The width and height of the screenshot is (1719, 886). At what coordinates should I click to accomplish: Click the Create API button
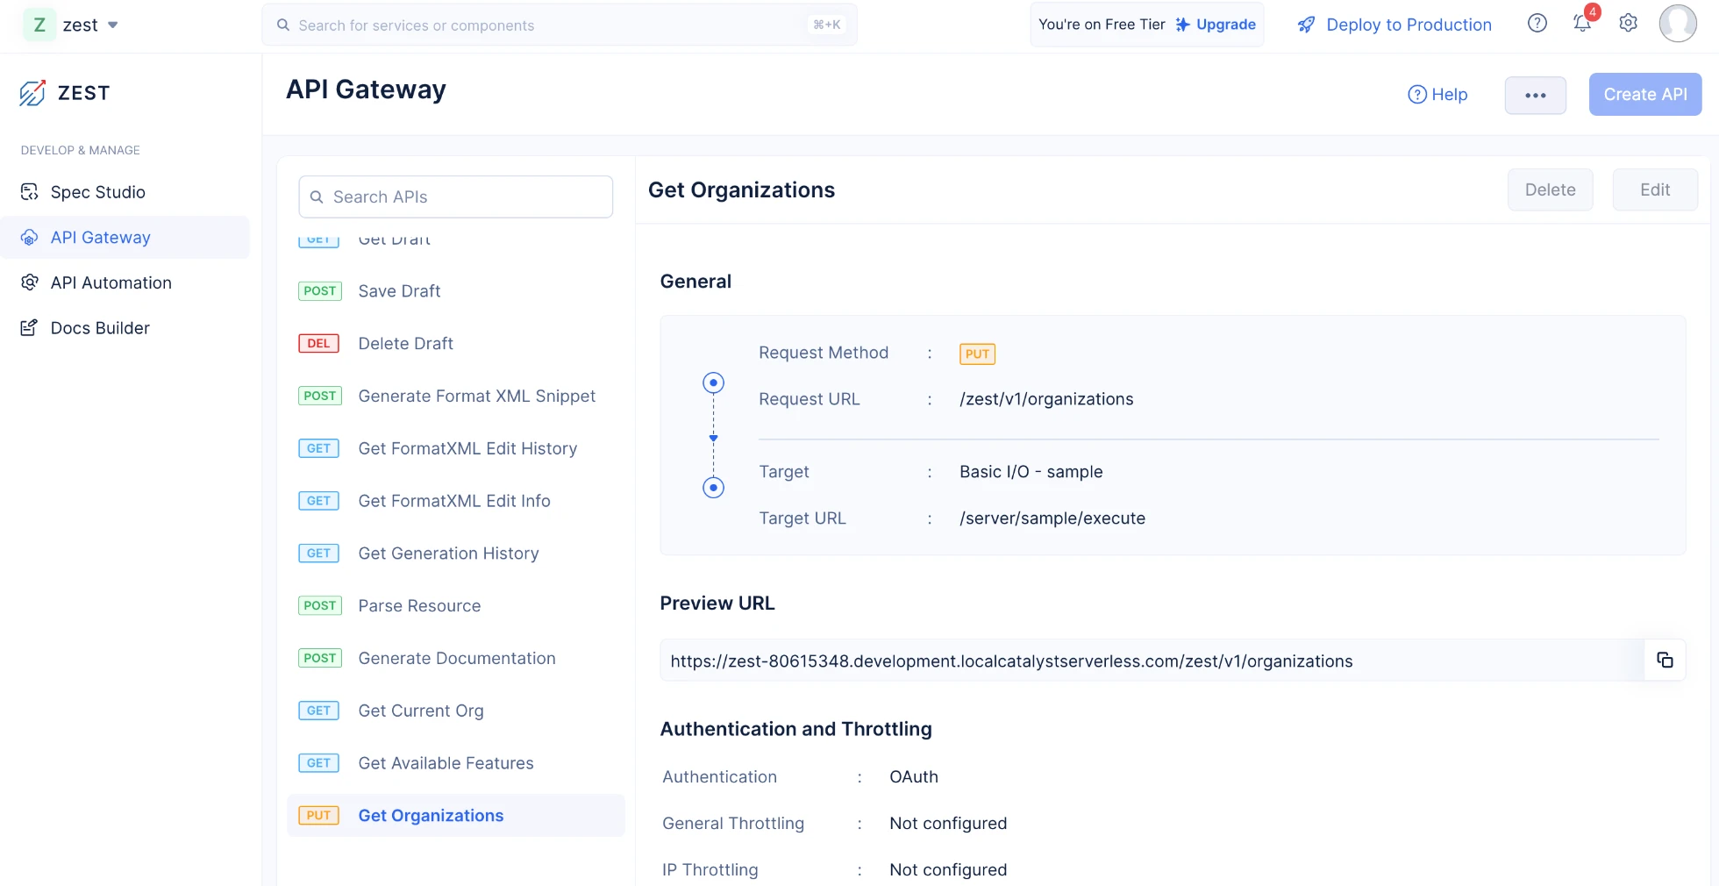[1645, 95]
